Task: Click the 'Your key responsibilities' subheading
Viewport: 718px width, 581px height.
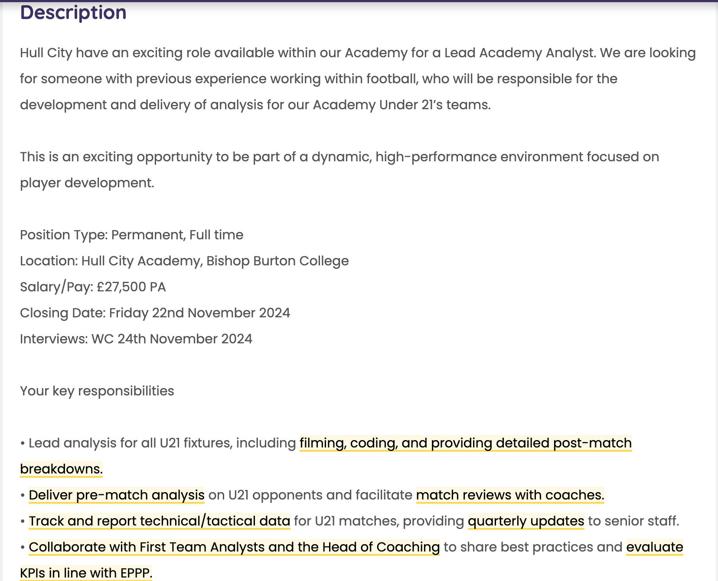Action: [97, 391]
